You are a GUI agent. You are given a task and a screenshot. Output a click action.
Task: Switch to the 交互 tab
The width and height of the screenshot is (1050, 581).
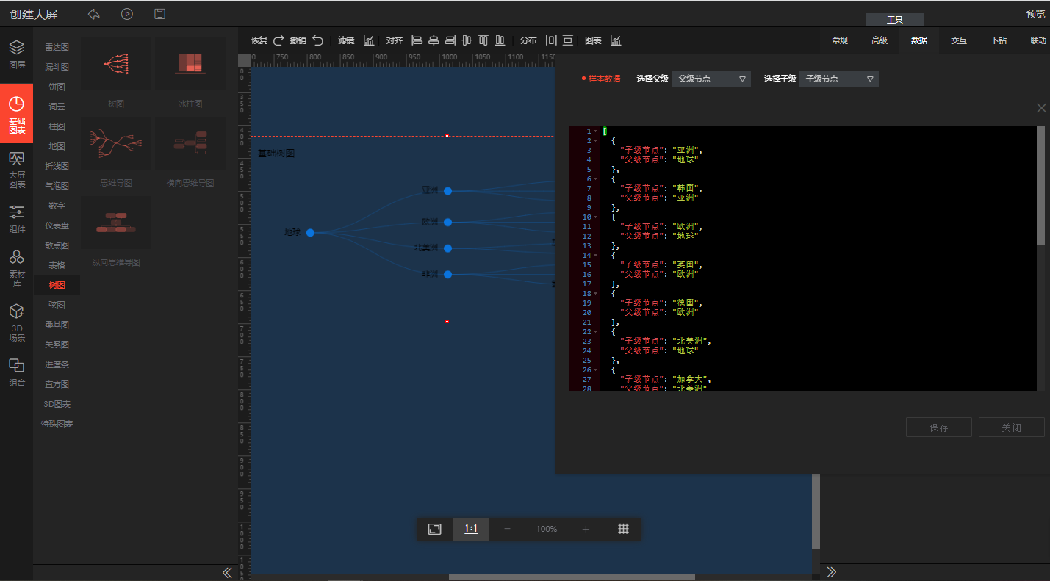coord(959,40)
